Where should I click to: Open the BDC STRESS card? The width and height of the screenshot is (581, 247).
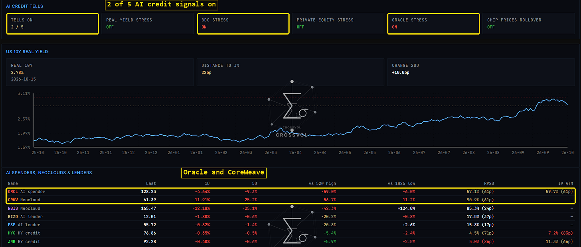click(243, 23)
